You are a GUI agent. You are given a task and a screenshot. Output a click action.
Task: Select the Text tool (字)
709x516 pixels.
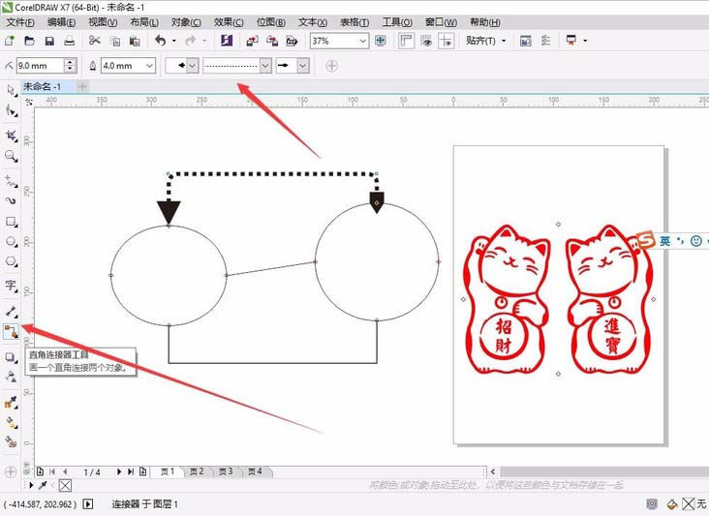(x=12, y=286)
